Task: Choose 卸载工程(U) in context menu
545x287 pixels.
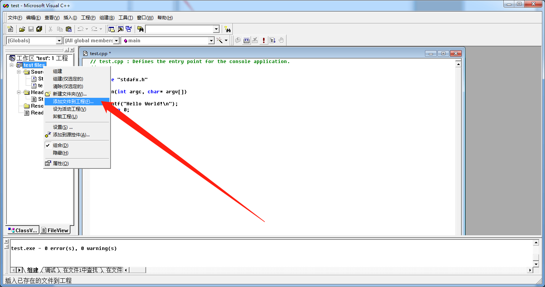Action: click(77, 117)
